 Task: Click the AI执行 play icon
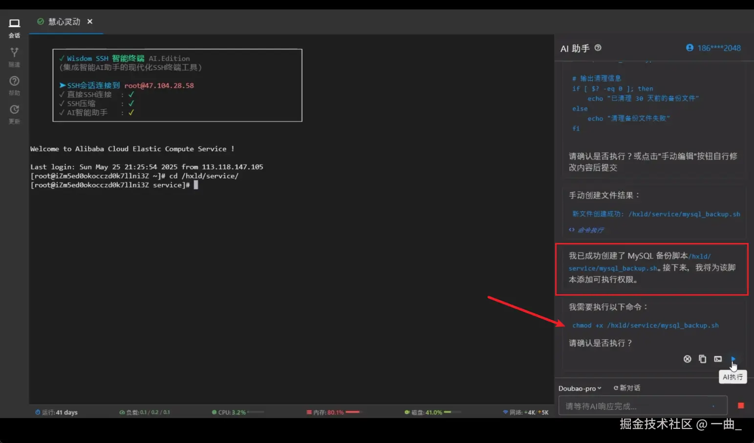point(733,359)
